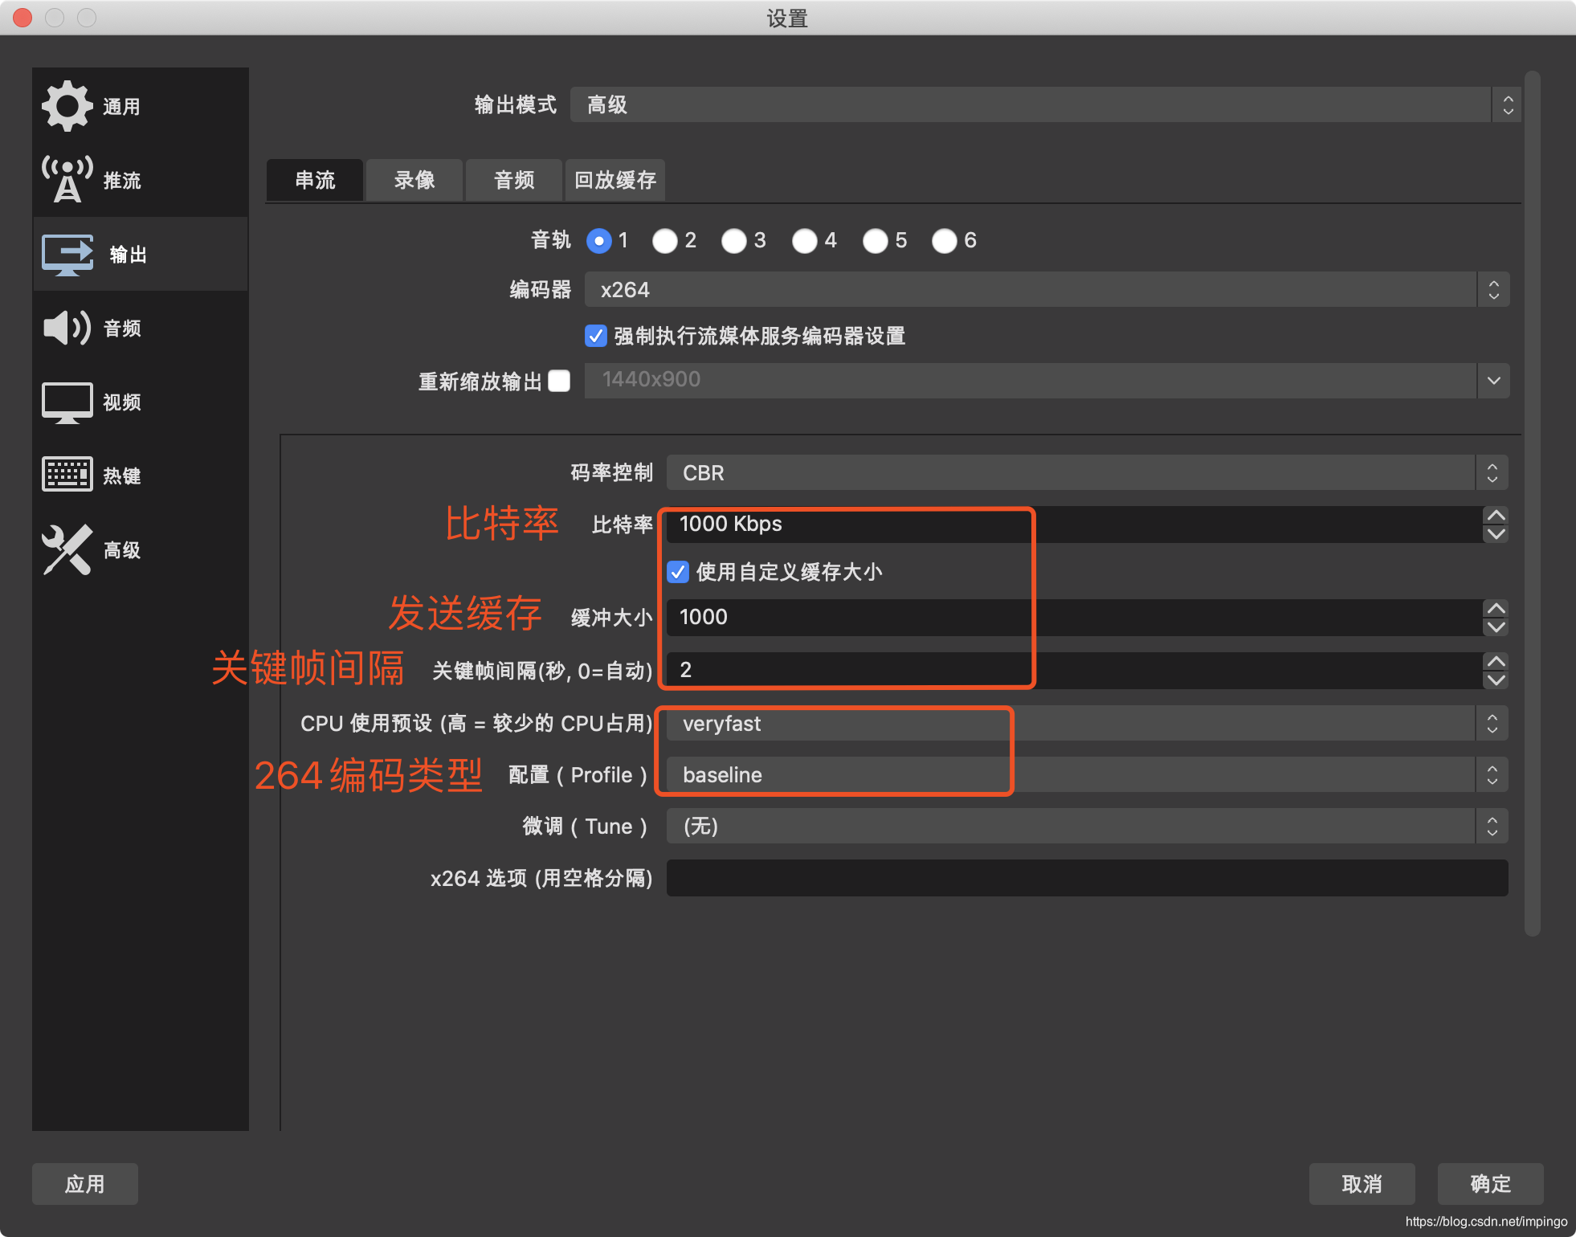1576x1237 pixels.
Task: Uncheck 强制执行流媒体服务编码器设置 checkbox
Action: click(x=596, y=336)
